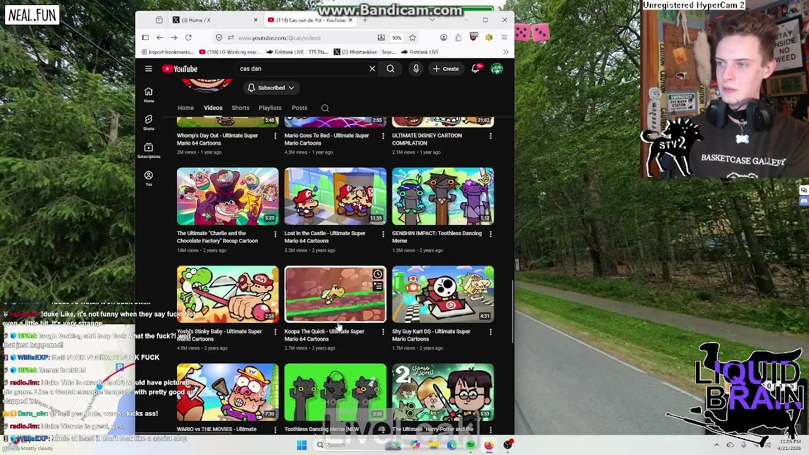
Task: Open YouTube notifications bell
Action: coord(475,69)
